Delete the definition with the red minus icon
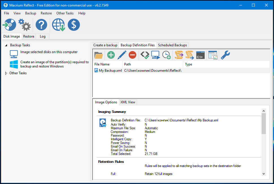Screen dimensions: 274x184 pyautogui.click(x=132, y=55)
